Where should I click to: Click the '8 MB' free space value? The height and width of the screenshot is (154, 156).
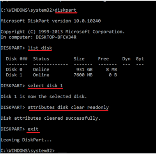tap(112, 69)
